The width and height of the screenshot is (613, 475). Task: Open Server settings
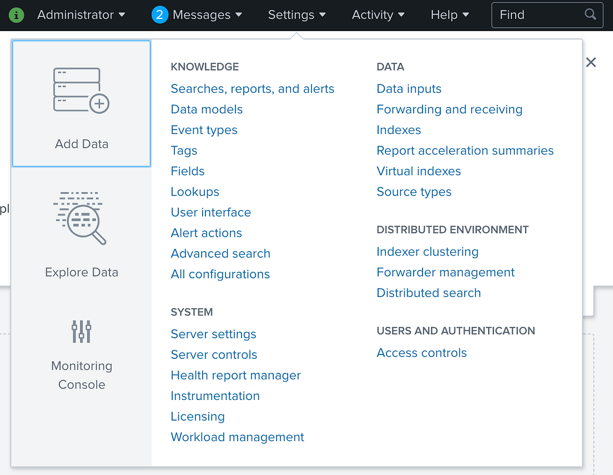213,334
